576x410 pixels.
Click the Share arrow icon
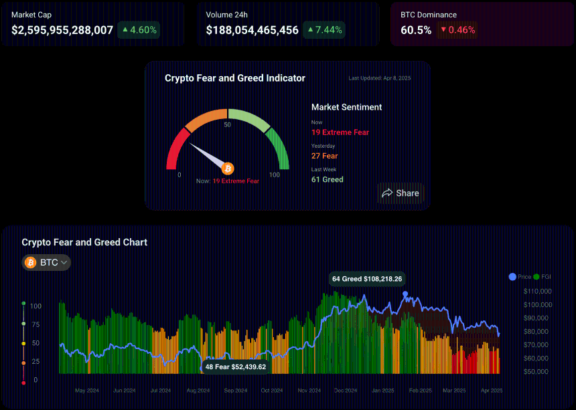(387, 193)
